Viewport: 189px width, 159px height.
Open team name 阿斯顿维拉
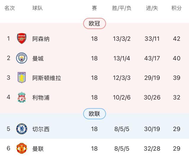[47, 78]
